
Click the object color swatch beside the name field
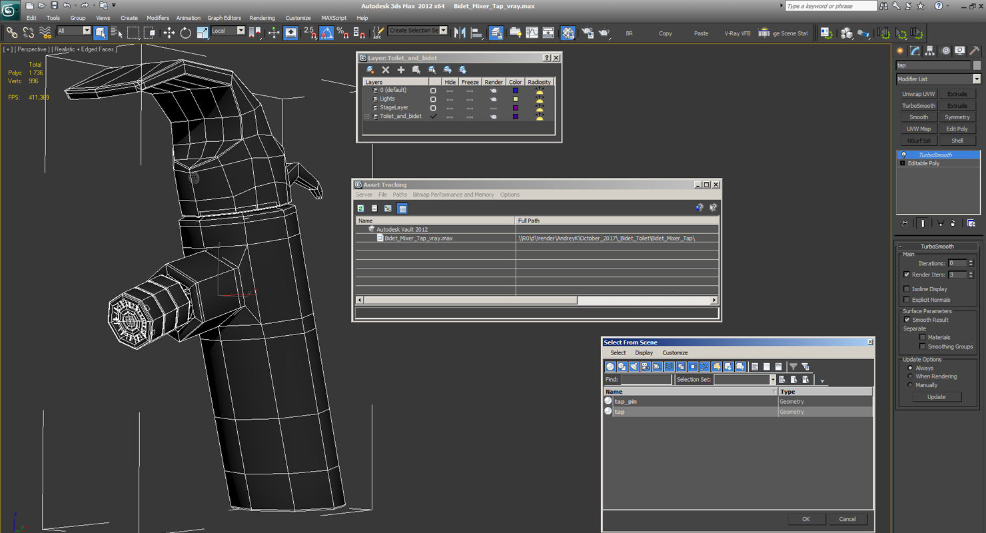[x=977, y=65]
